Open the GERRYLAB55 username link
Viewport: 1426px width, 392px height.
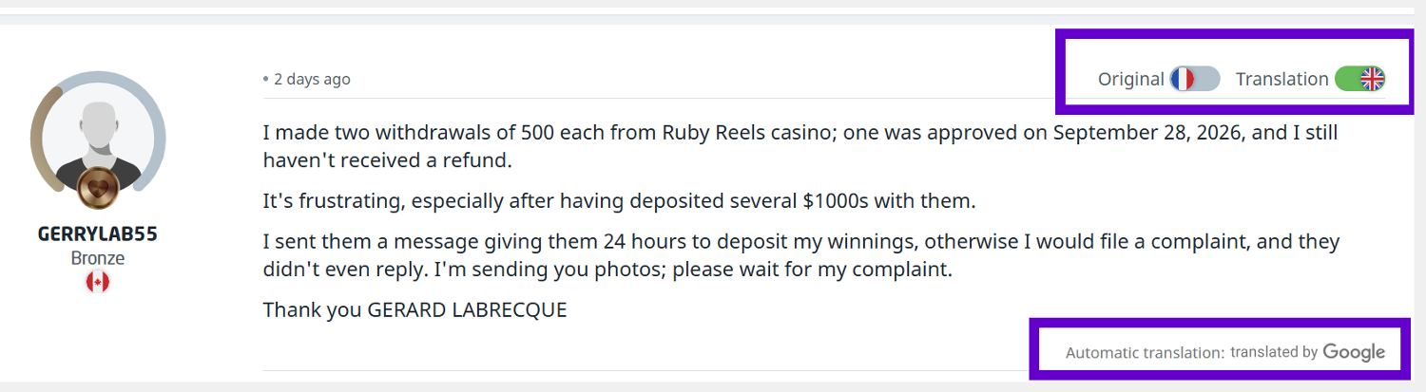[x=98, y=234]
